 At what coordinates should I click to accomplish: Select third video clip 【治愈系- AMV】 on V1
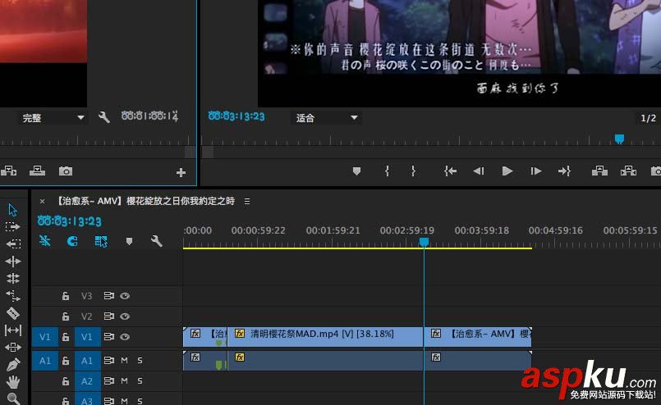coord(478,337)
